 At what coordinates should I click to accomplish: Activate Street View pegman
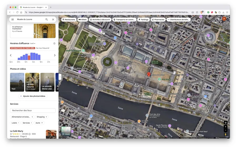point(225,134)
